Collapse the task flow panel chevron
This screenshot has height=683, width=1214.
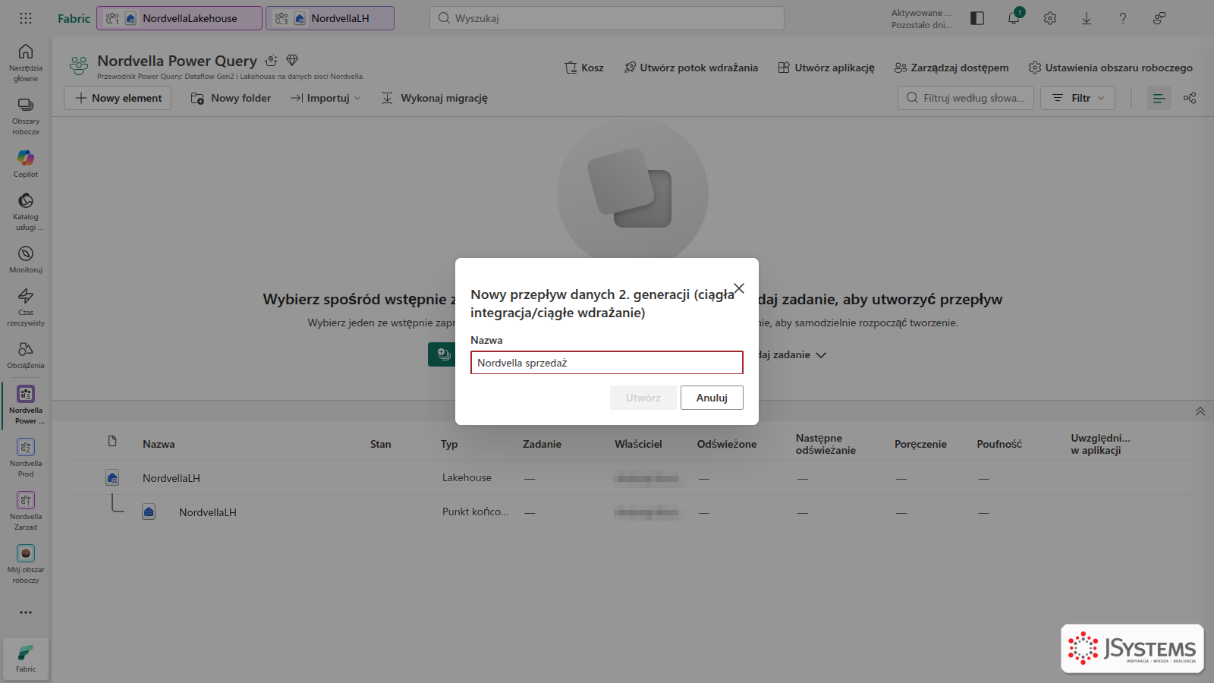(1200, 411)
